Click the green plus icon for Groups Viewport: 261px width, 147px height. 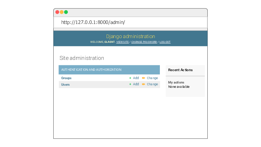pos(130,78)
